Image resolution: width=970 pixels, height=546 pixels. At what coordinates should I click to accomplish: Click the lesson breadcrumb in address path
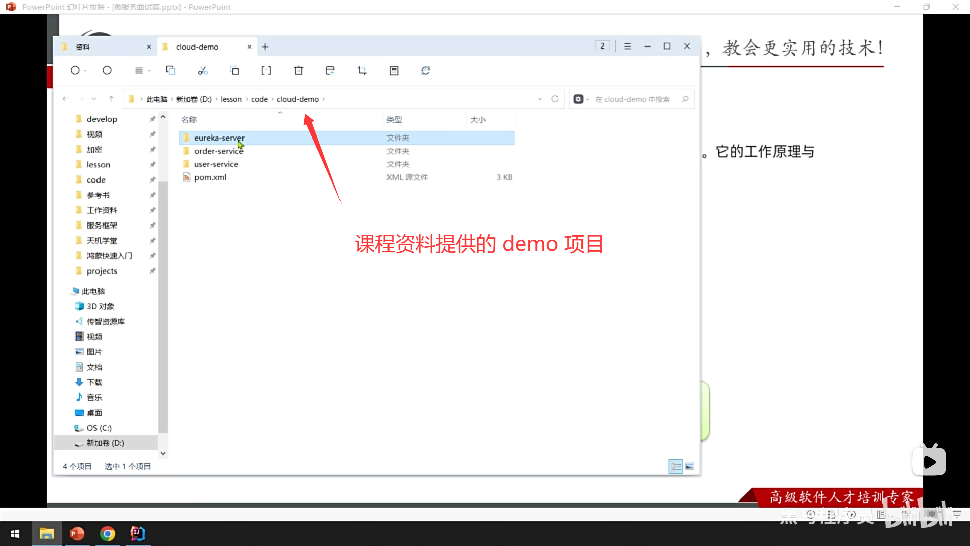[231, 99]
